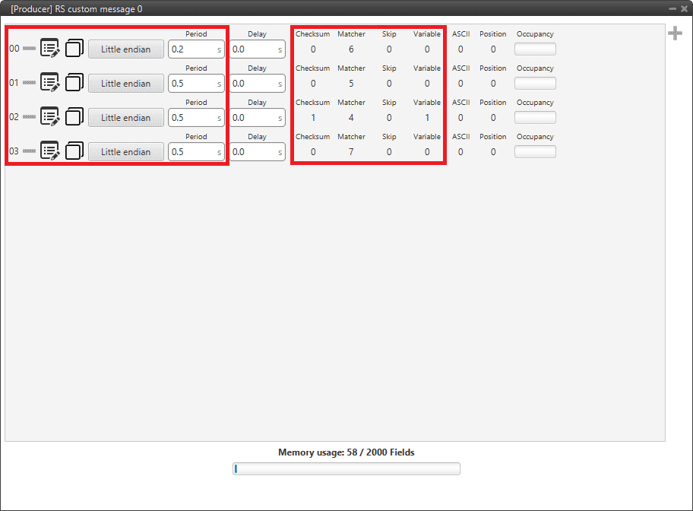Image resolution: width=693 pixels, height=511 pixels.
Task: Click the copy icon in row 02
Action: tap(74, 117)
